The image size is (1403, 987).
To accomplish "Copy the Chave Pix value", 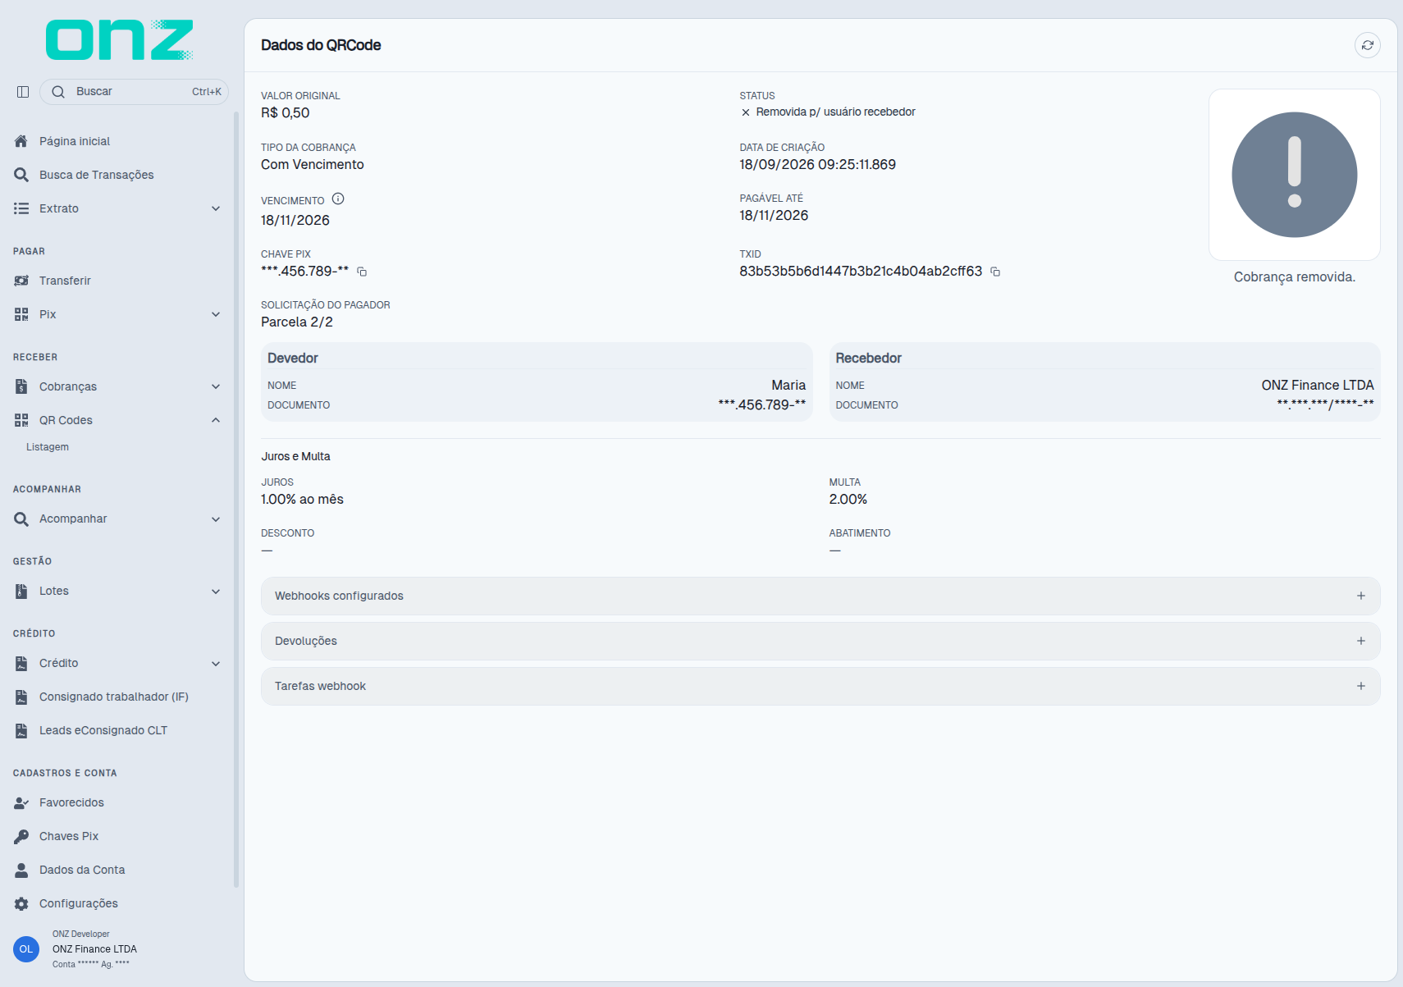I will [362, 272].
